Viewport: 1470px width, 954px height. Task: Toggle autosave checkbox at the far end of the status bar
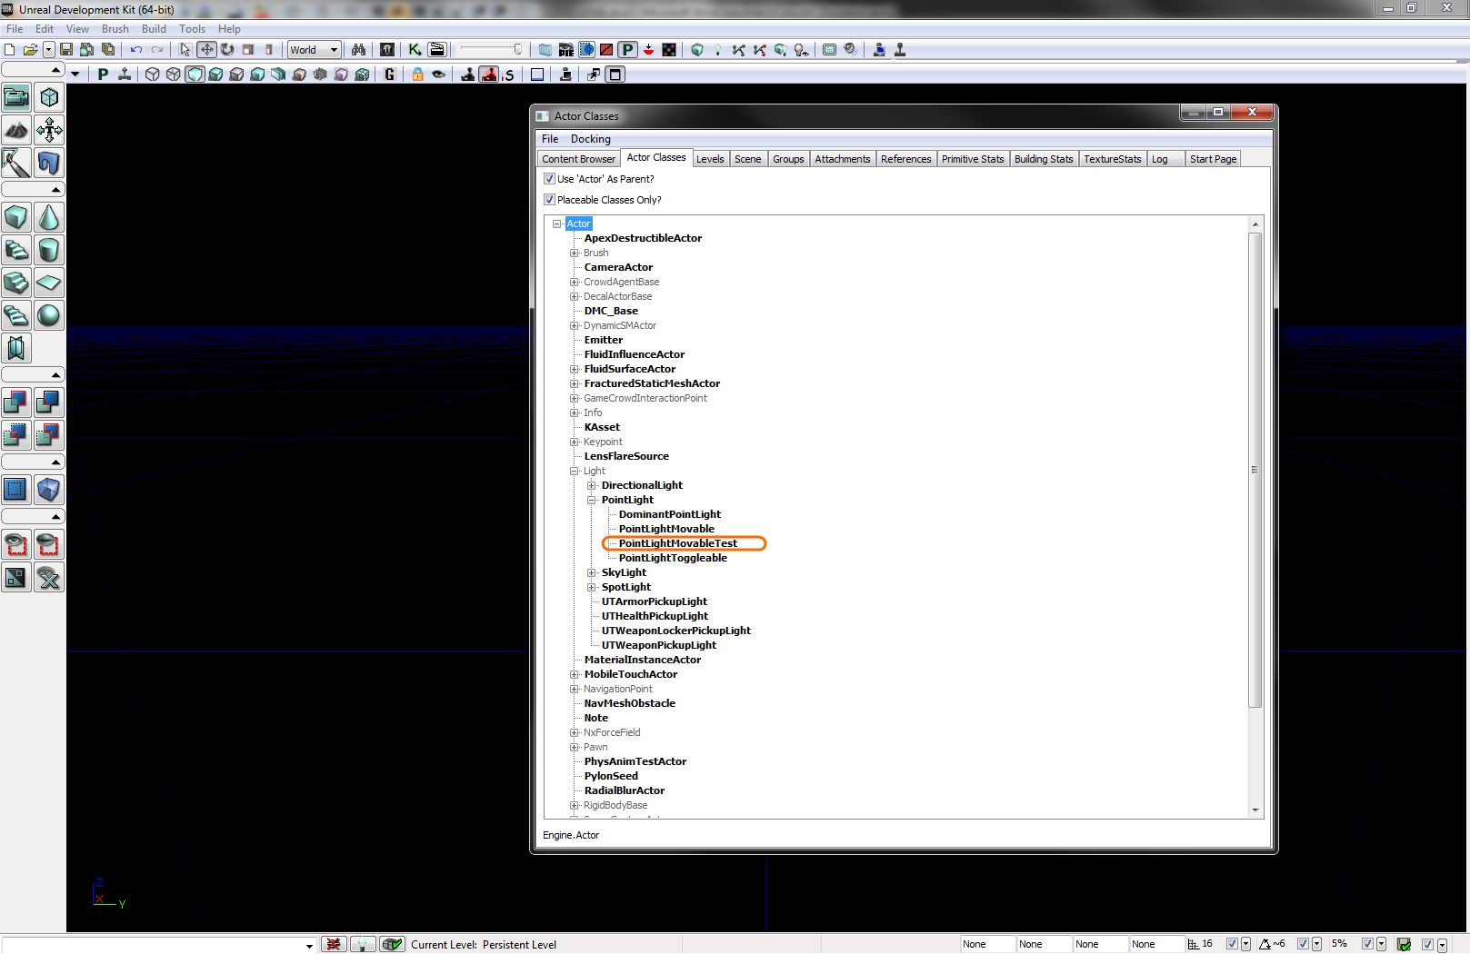pyautogui.click(x=1428, y=944)
